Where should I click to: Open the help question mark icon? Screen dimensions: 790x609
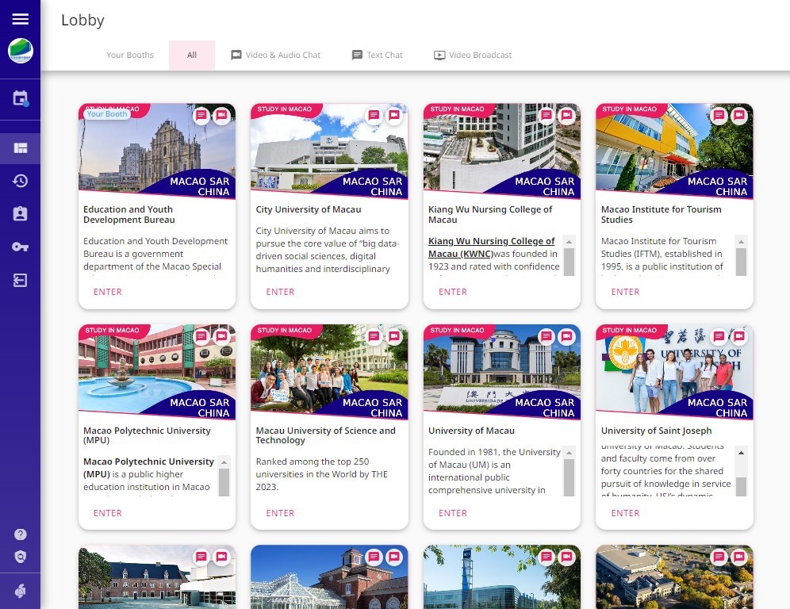(20, 534)
